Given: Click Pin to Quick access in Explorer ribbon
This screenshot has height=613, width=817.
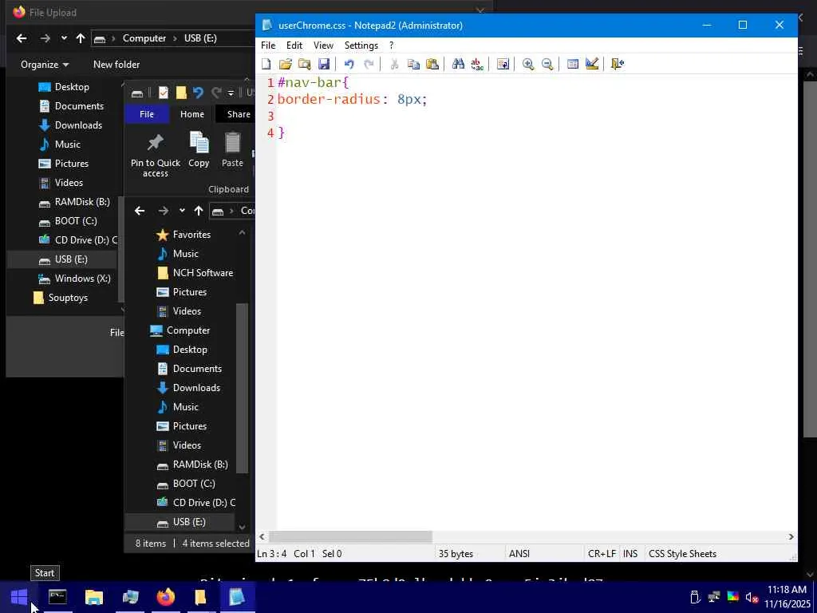Looking at the screenshot, I should [x=156, y=155].
